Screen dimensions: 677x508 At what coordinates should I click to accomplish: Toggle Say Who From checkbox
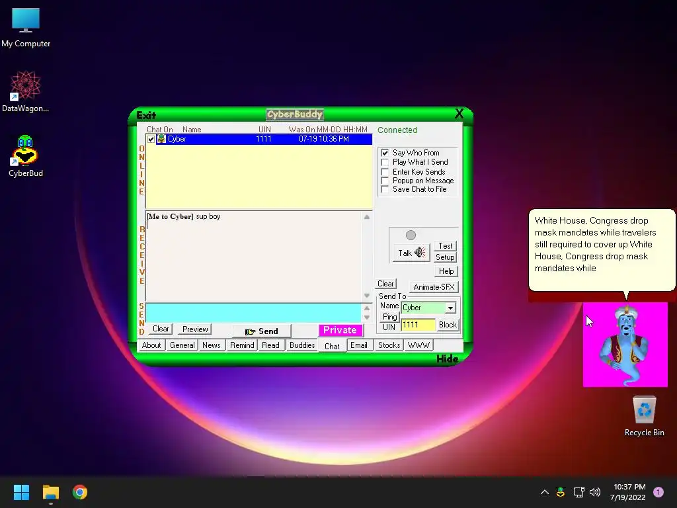[385, 153]
